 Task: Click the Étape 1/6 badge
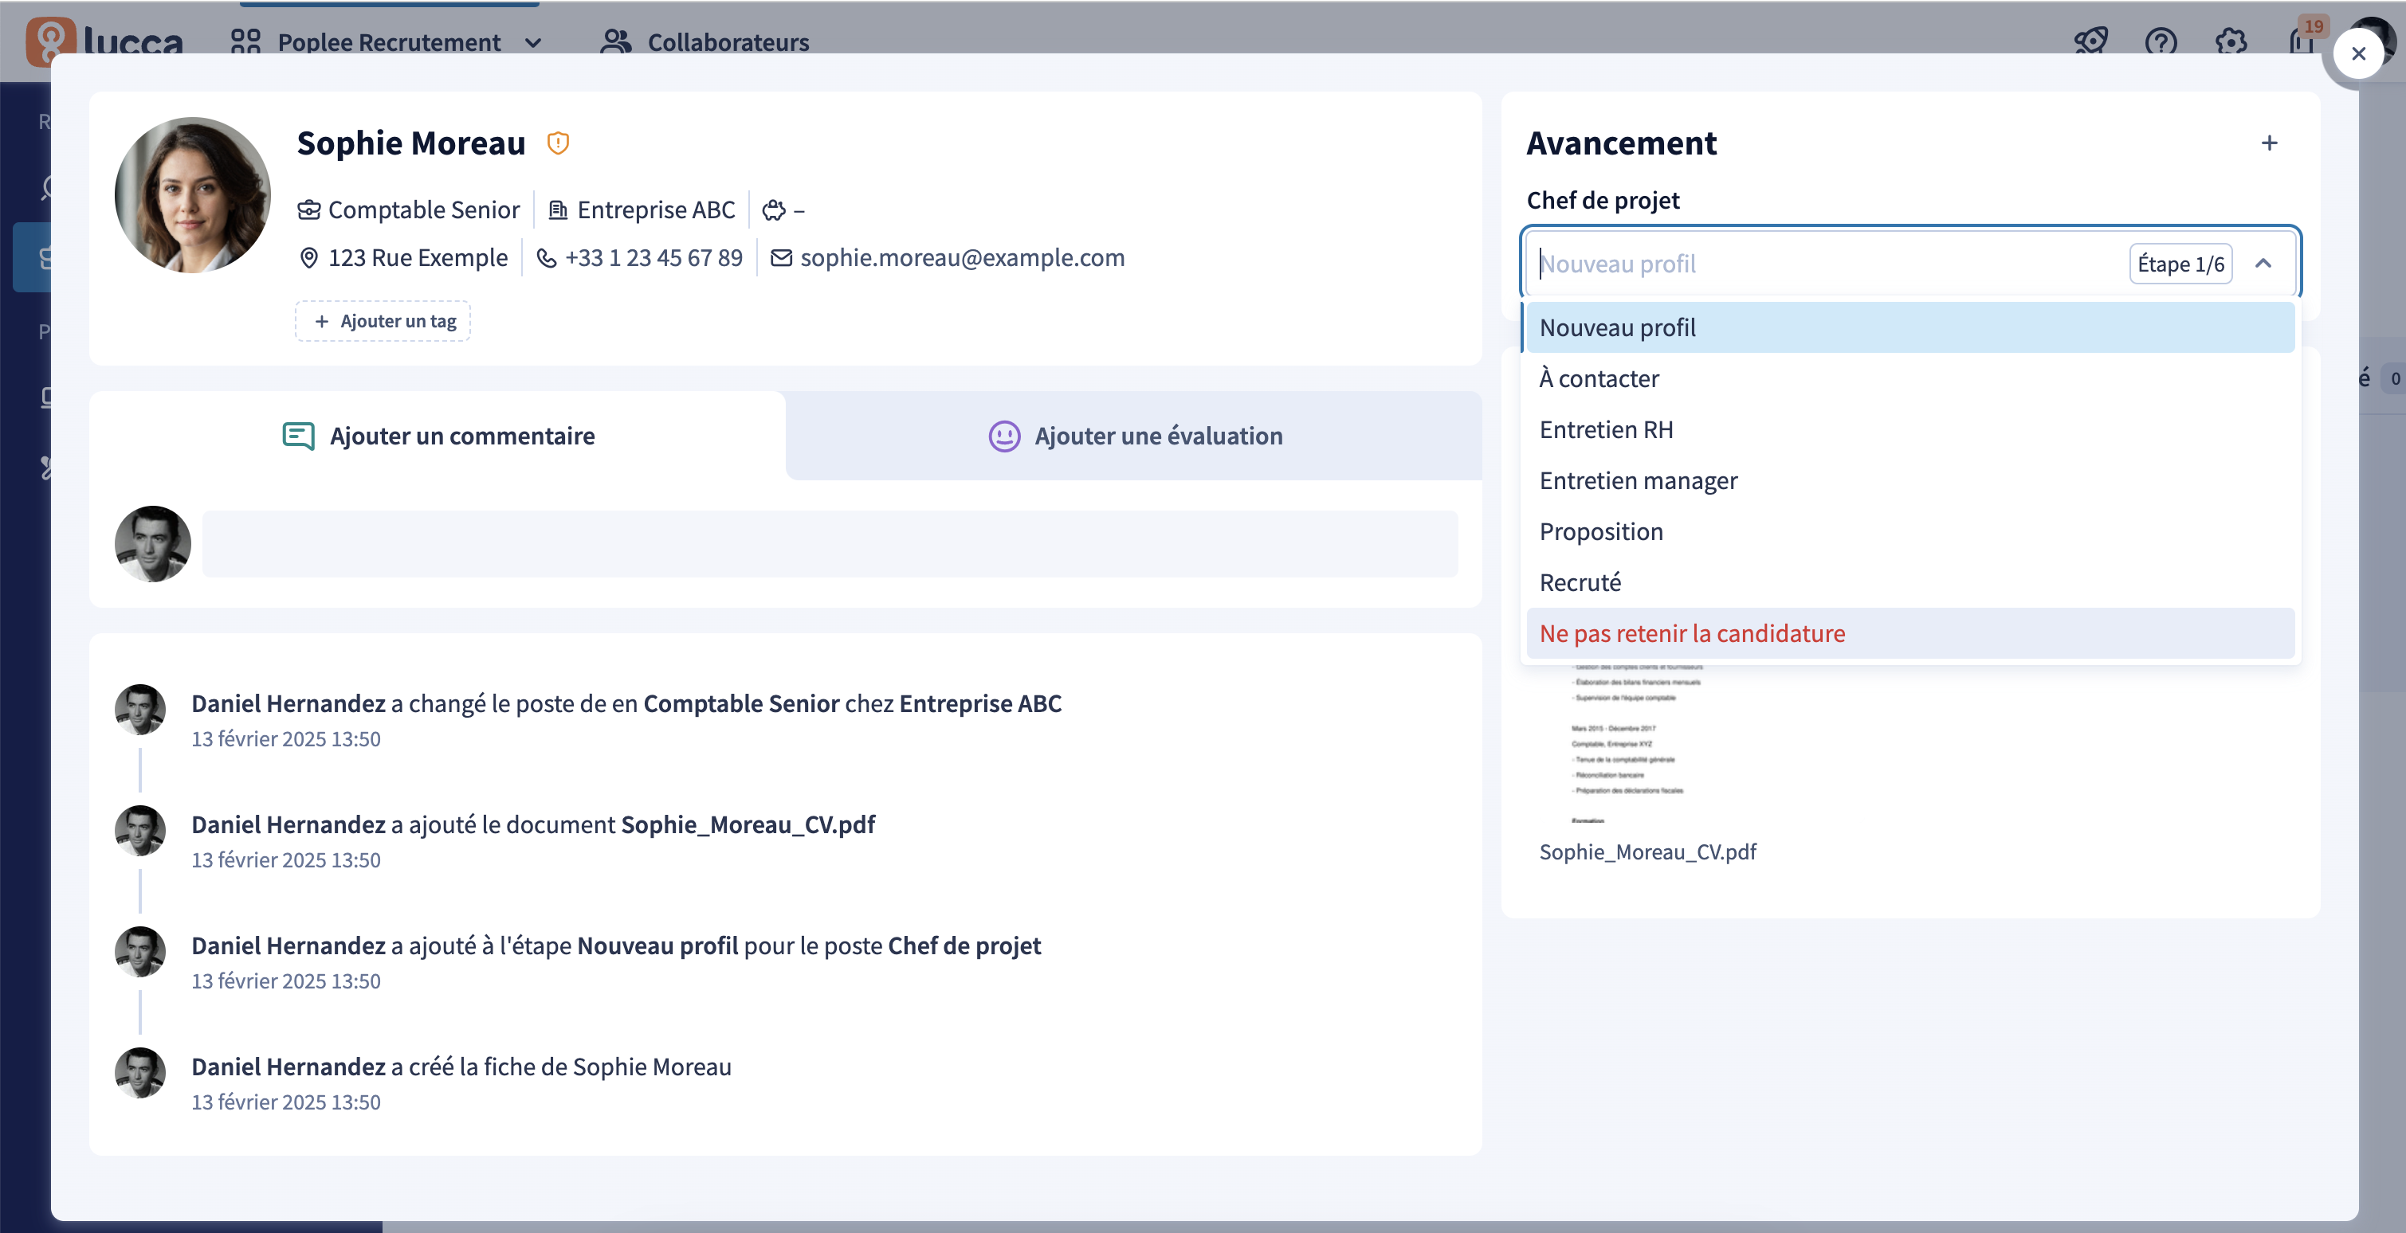(2180, 263)
